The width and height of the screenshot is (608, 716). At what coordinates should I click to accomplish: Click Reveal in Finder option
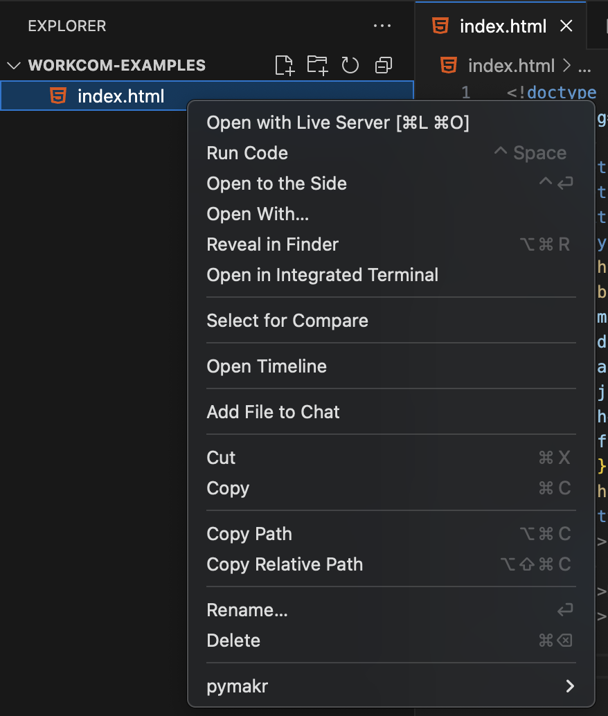click(x=272, y=244)
